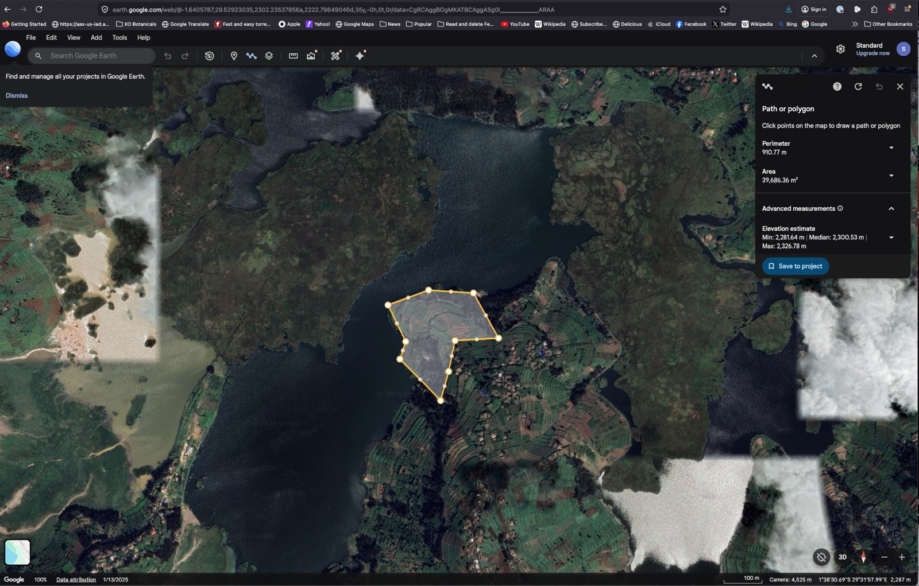Select the ruler measurement icon
919x586 pixels.
coord(293,56)
